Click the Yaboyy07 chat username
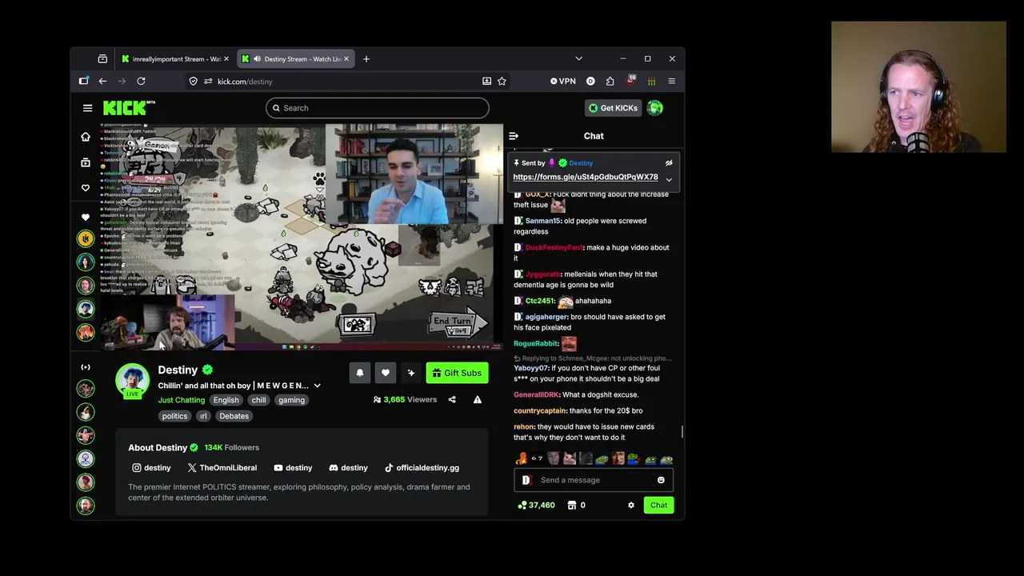The image size is (1024, 576). [x=531, y=368]
